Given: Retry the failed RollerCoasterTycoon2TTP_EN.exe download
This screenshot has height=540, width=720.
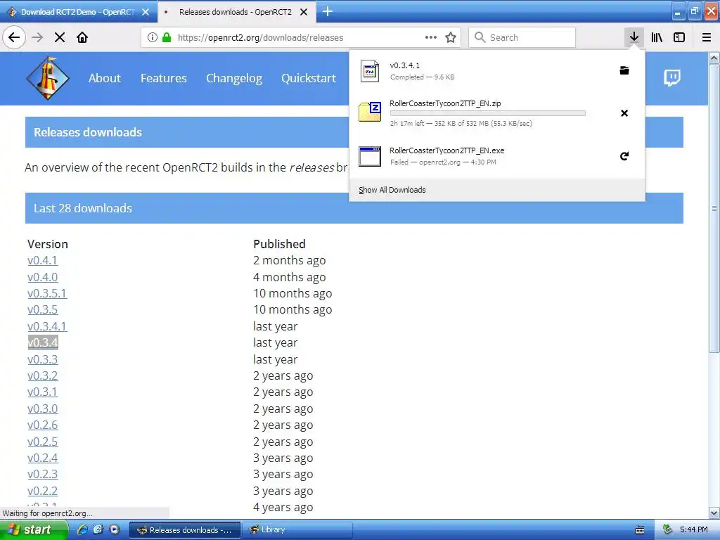Looking at the screenshot, I should tap(624, 156).
